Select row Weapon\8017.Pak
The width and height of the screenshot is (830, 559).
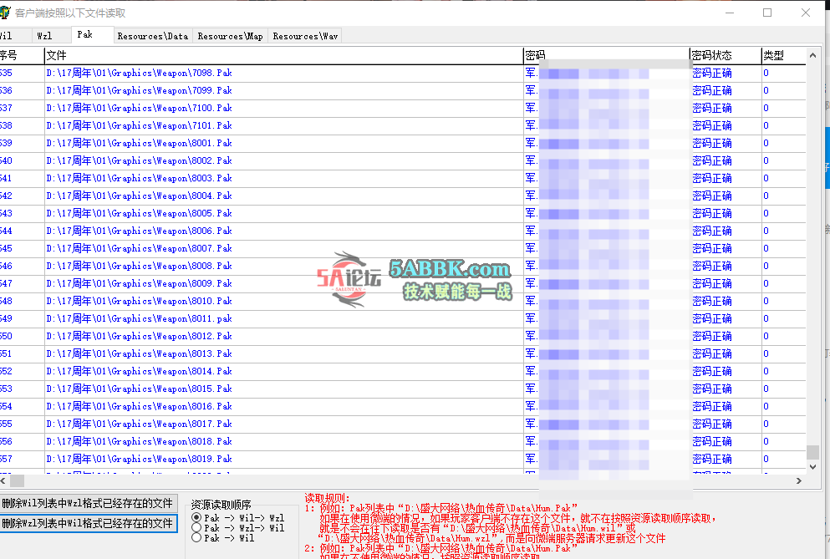tap(402, 424)
